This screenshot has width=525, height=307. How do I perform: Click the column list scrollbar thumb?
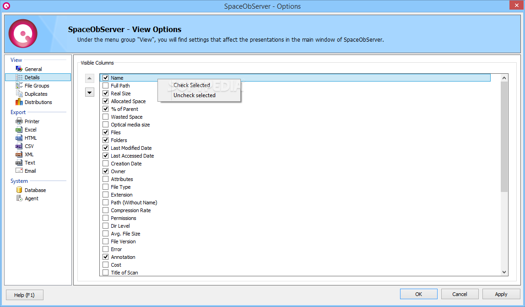click(504, 137)
